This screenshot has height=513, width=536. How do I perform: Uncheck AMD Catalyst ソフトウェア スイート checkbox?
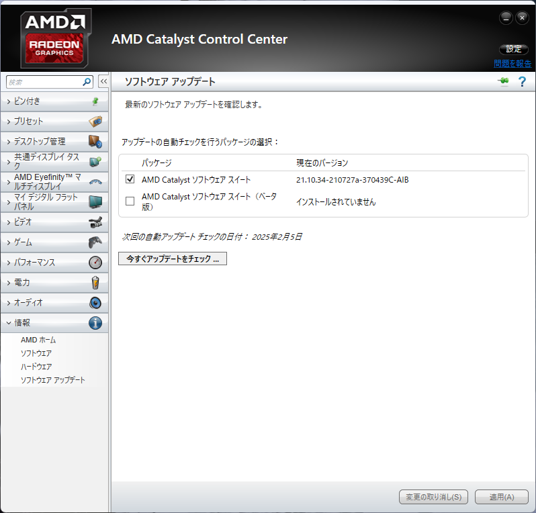pyautogui.click(x=130, y=179)
